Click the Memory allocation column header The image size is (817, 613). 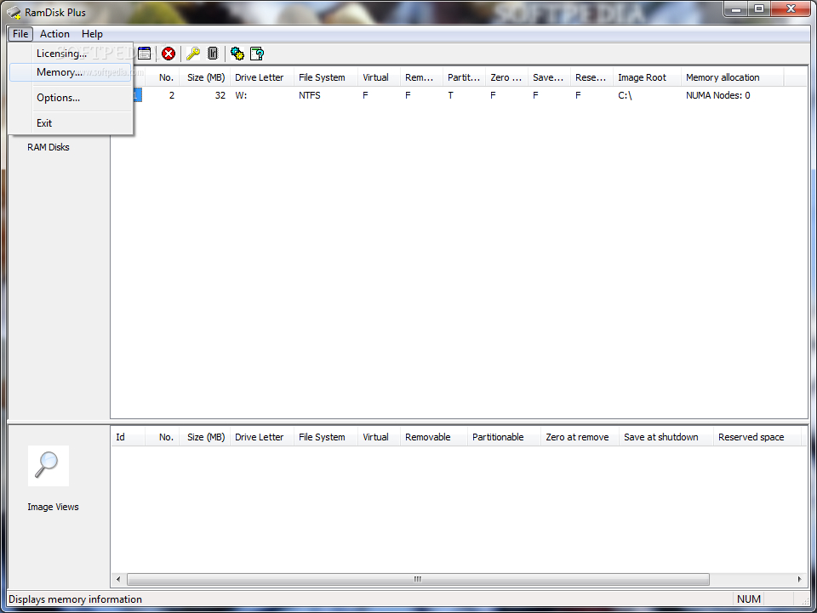733,77
